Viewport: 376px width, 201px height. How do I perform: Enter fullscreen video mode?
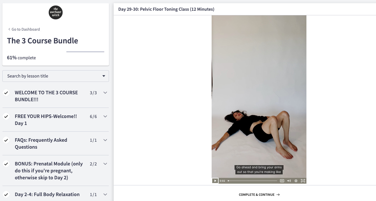(303, 181)
